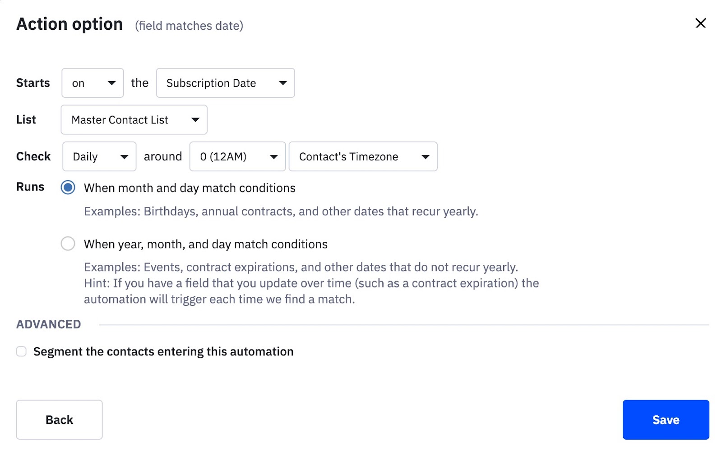Image resolution: width=722 pixels, height=450 pixels.
Task: Click the caret arrow beside Daily
Action: (x=124, y=157)
